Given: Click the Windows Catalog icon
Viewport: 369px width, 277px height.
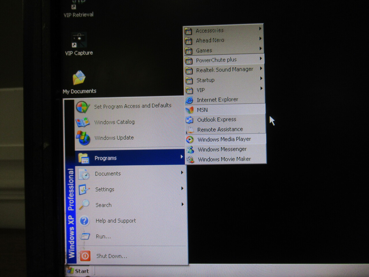Looking at the screenshot, I should 83,122.
